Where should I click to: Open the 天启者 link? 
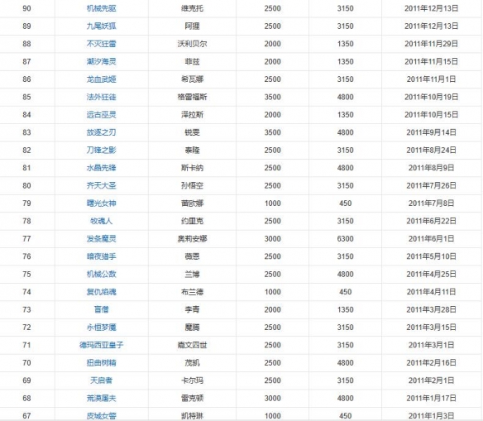[x=102, y=380]
